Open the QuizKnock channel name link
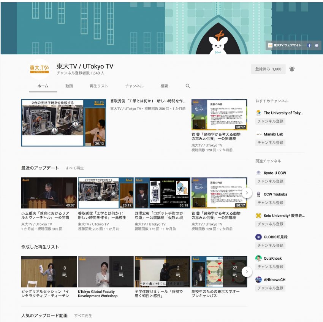Image resolution: width=323 pixels, height=322 pixels. point(273,258)
